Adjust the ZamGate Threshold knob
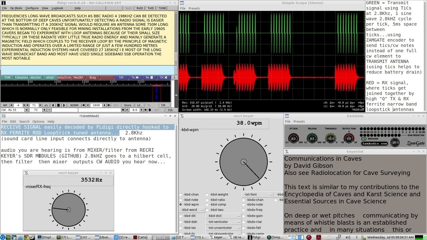The height and width of the screenshot is (240, 427). (x=331, y=138)
